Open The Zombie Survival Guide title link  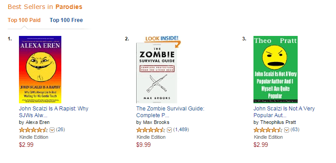pyautogui.click(x=170, y=112)
